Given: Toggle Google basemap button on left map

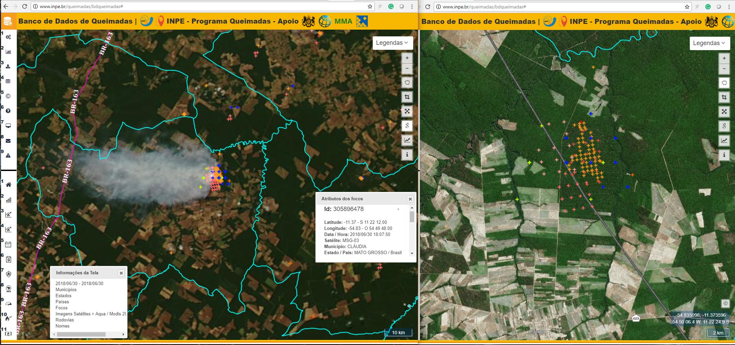Looking at the screenshot, I should click(407, 126).
